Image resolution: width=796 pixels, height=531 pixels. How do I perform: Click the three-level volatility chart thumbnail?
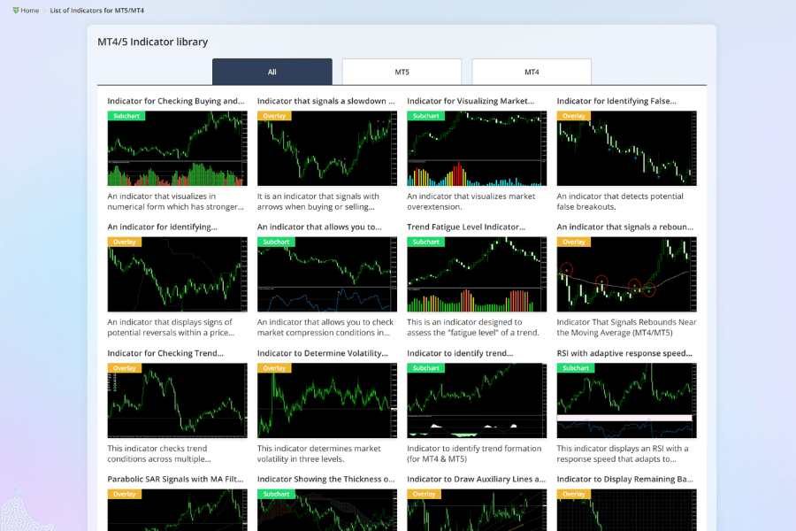[x=327, y=400]
